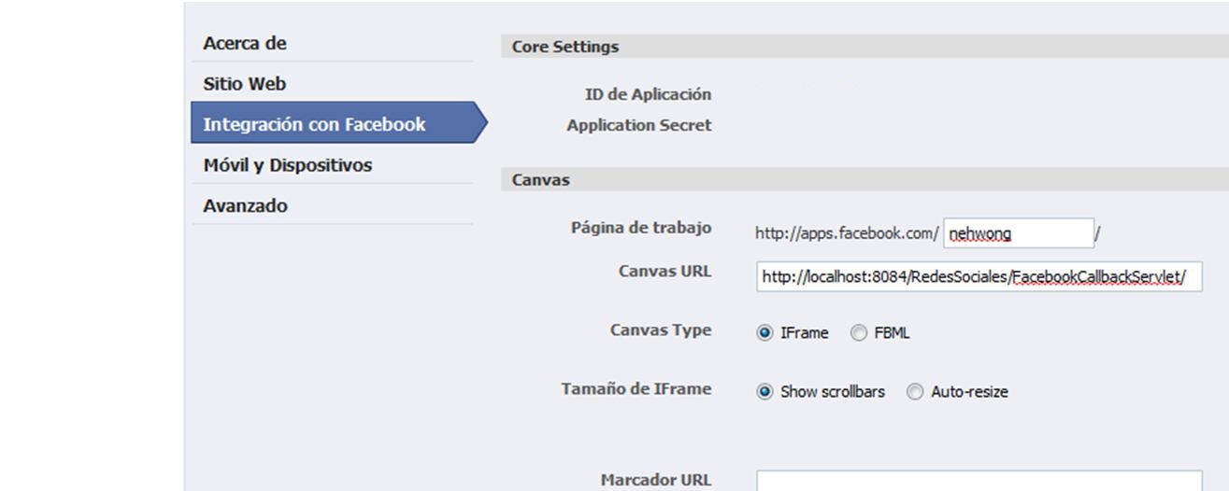Enable Show scrollbars option
Screen dimensions: 1229x491
pos(765,392)
